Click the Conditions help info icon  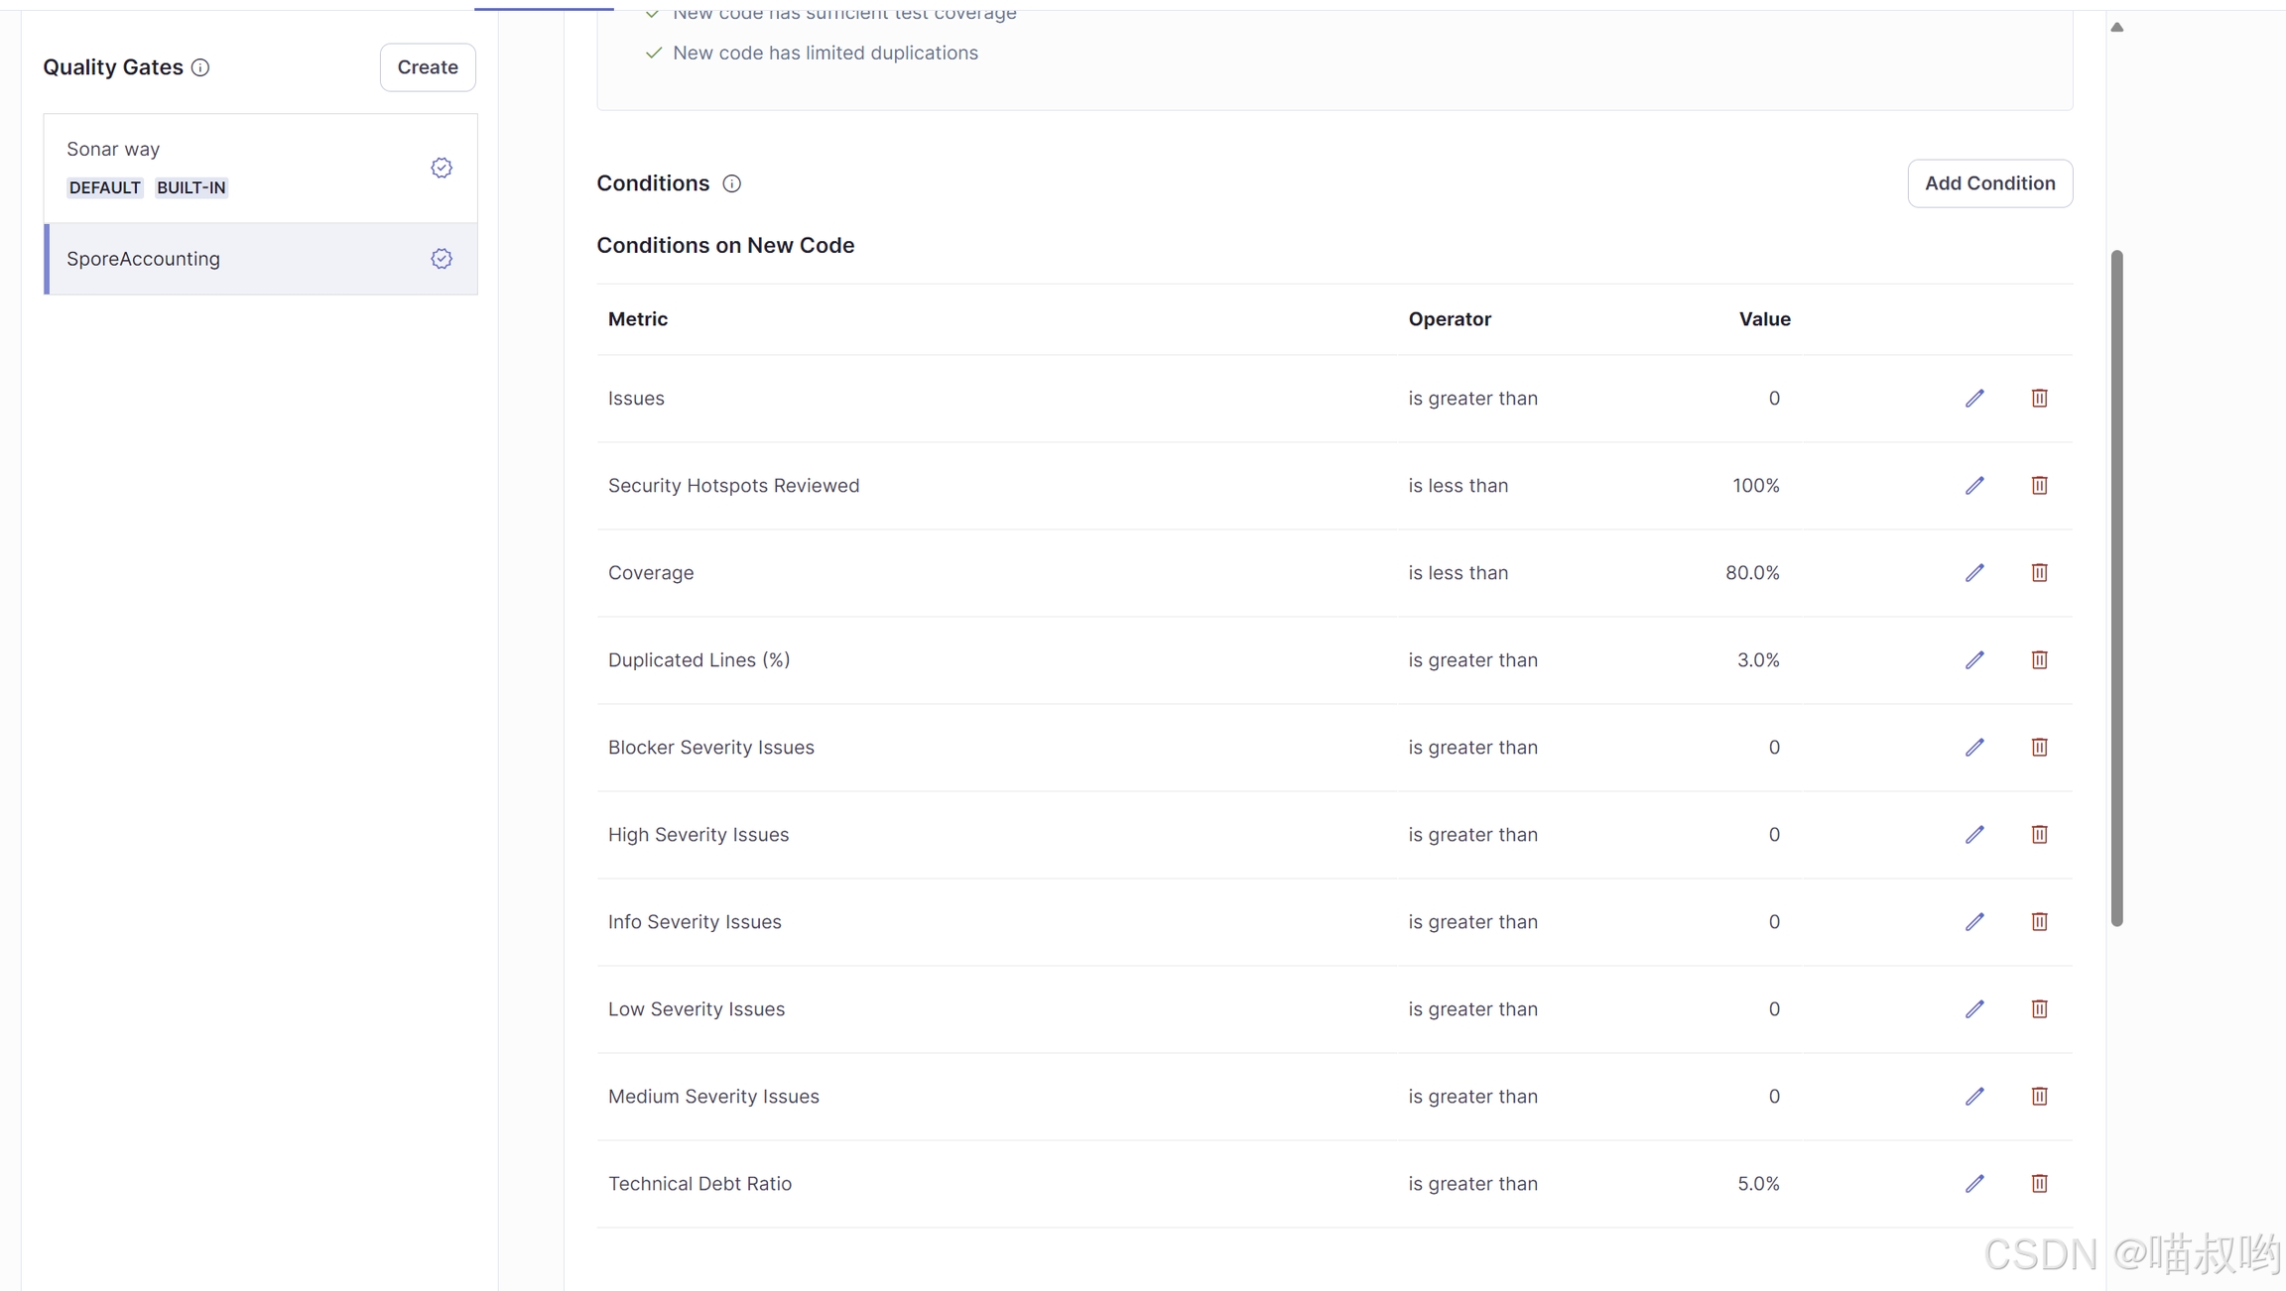731,183
